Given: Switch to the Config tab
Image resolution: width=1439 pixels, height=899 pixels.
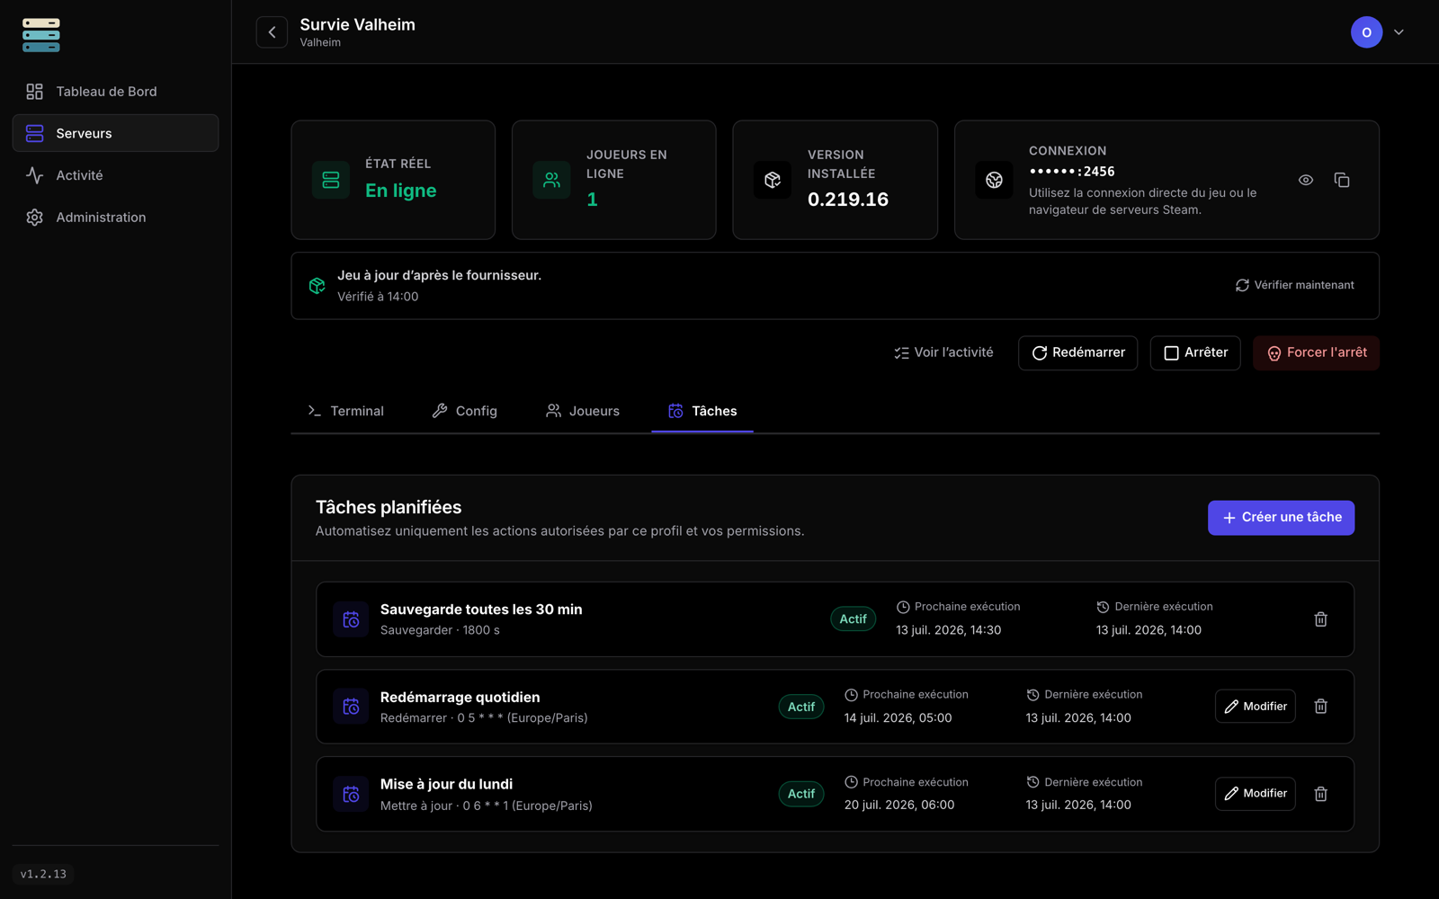Looking at the screenshot, I should click(x=464, y=411).
